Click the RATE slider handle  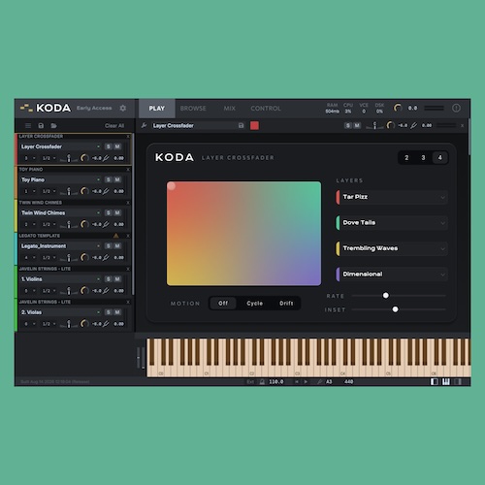(x=386, y=295)
